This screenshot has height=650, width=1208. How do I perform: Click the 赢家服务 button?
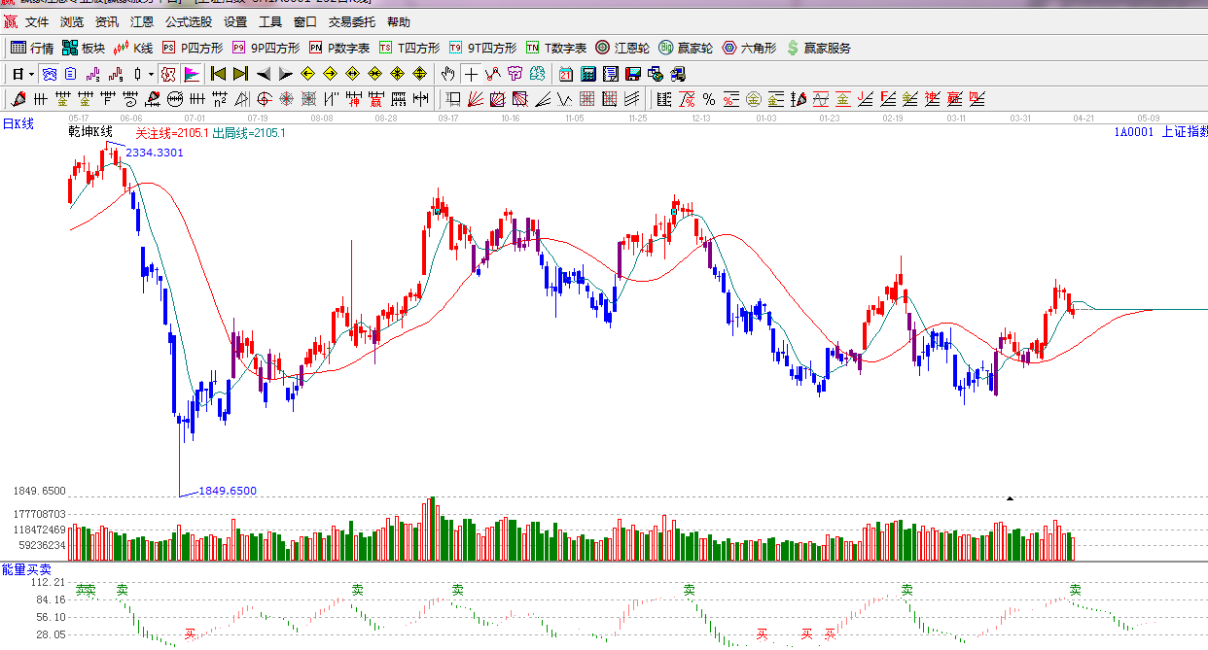tap(818, 48)
